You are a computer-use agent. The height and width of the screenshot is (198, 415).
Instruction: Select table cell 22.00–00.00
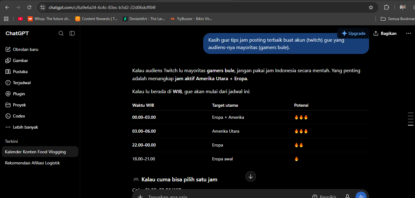click(144, 145)
